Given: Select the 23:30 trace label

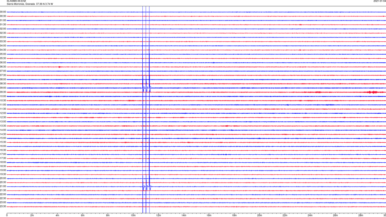Looking at the screenshot, I should point(3,207).
